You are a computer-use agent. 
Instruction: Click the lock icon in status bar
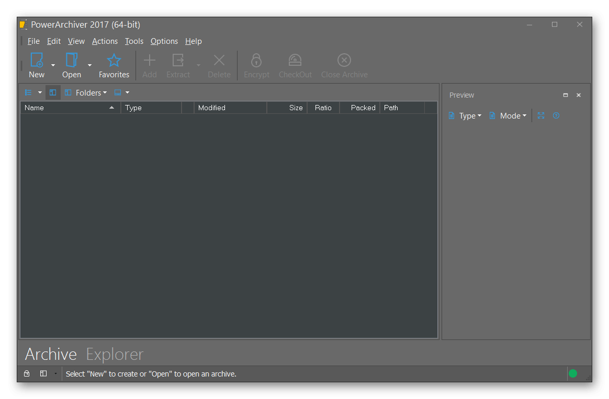(27, 373)
